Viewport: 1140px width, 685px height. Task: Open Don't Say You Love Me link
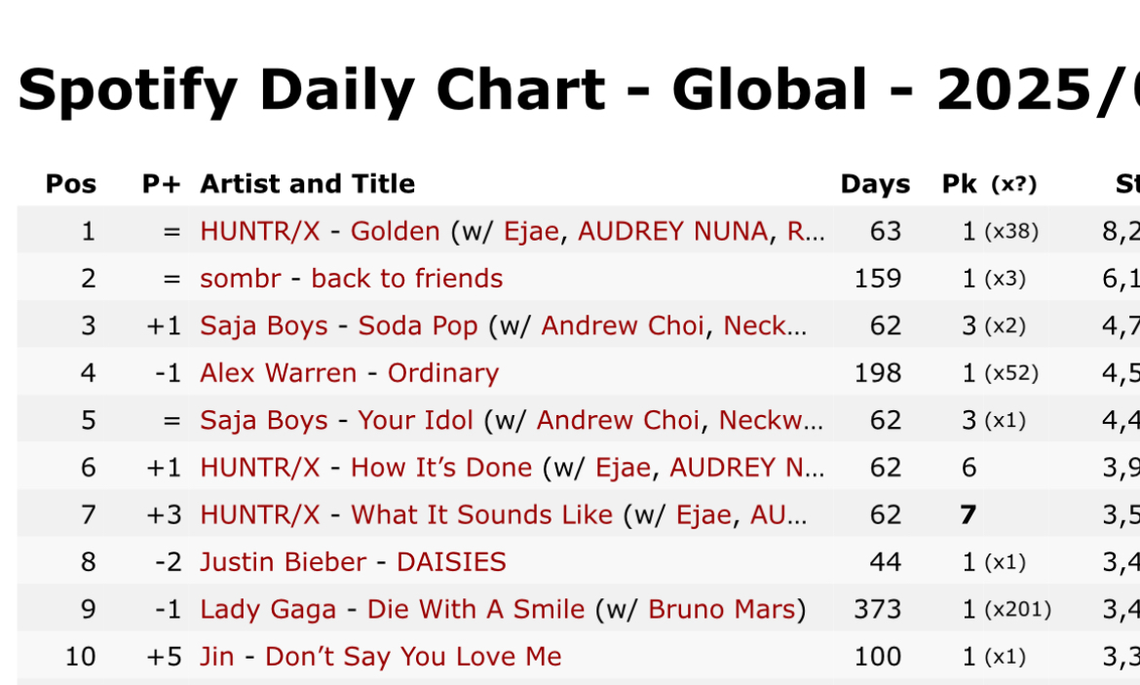coord(413,657)
